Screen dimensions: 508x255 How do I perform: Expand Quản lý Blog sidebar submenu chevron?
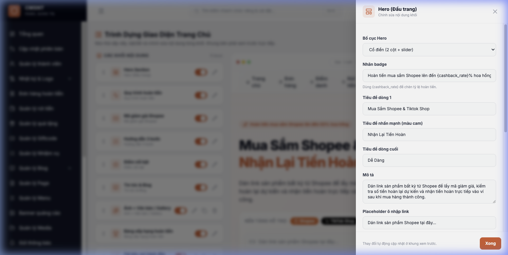pos(70,168)
